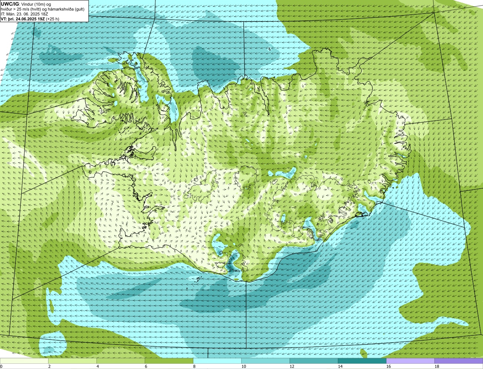Click the legend scale label '10'

(x=244, y=366)
